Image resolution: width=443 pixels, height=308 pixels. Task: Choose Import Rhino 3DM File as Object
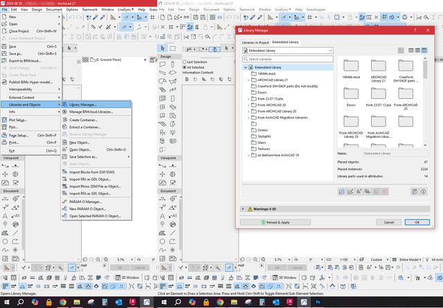click(96, 186)
